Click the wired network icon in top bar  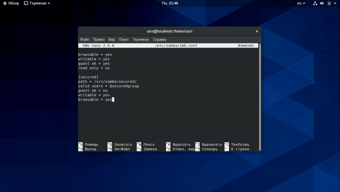click(315, 3)
